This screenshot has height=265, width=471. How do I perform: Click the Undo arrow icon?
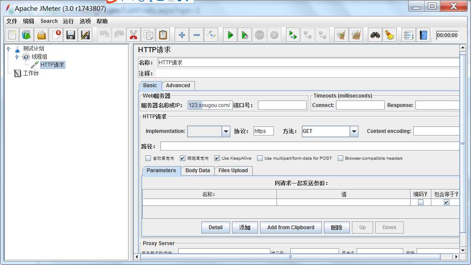click(x=104, y=35)
